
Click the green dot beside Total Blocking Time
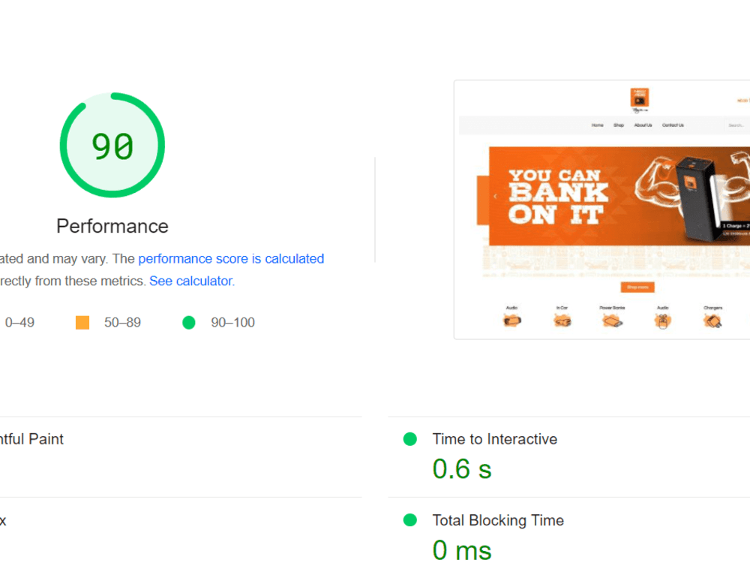(410, 520)
